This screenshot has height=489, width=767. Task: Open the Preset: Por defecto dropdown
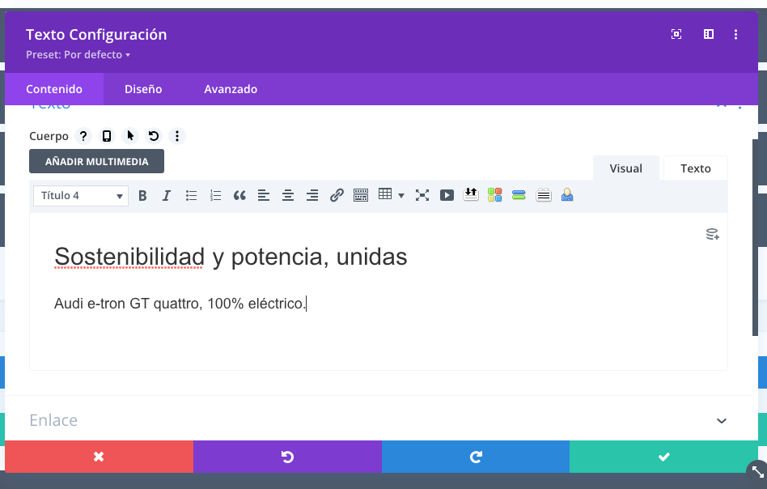[x=78, y=55]
